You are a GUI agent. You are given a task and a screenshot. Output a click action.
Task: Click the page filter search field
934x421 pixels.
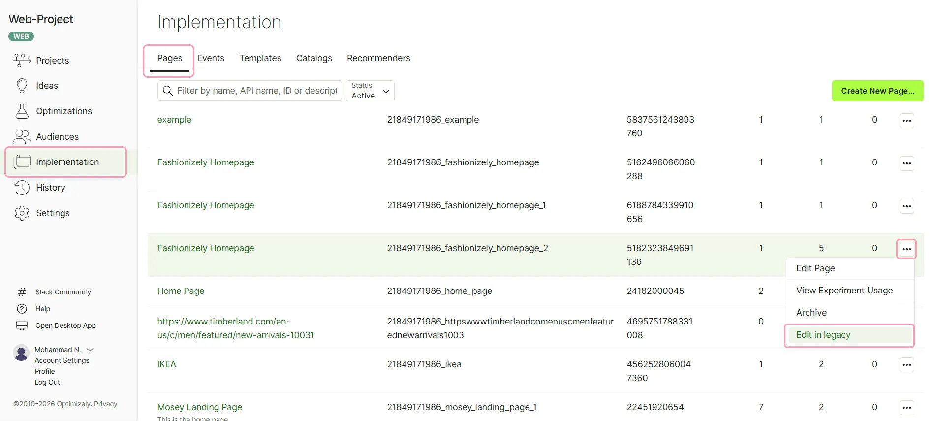[249, 91]
